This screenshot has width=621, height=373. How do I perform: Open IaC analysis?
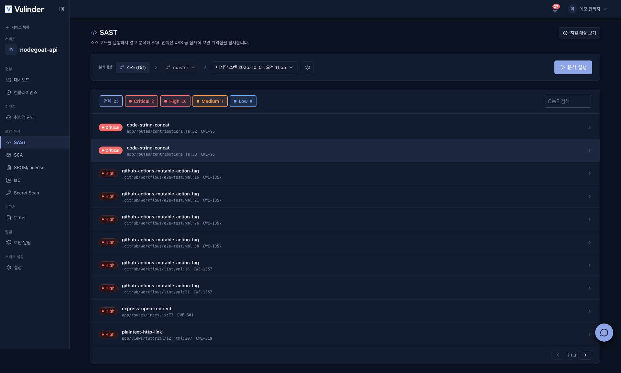click(35, 180)
